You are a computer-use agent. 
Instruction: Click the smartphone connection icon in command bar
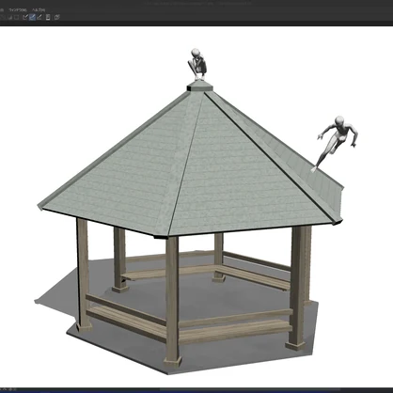[x=48, y=17]
